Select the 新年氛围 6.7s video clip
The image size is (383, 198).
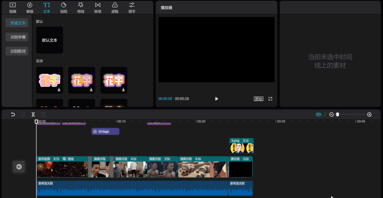pos(62,167)
